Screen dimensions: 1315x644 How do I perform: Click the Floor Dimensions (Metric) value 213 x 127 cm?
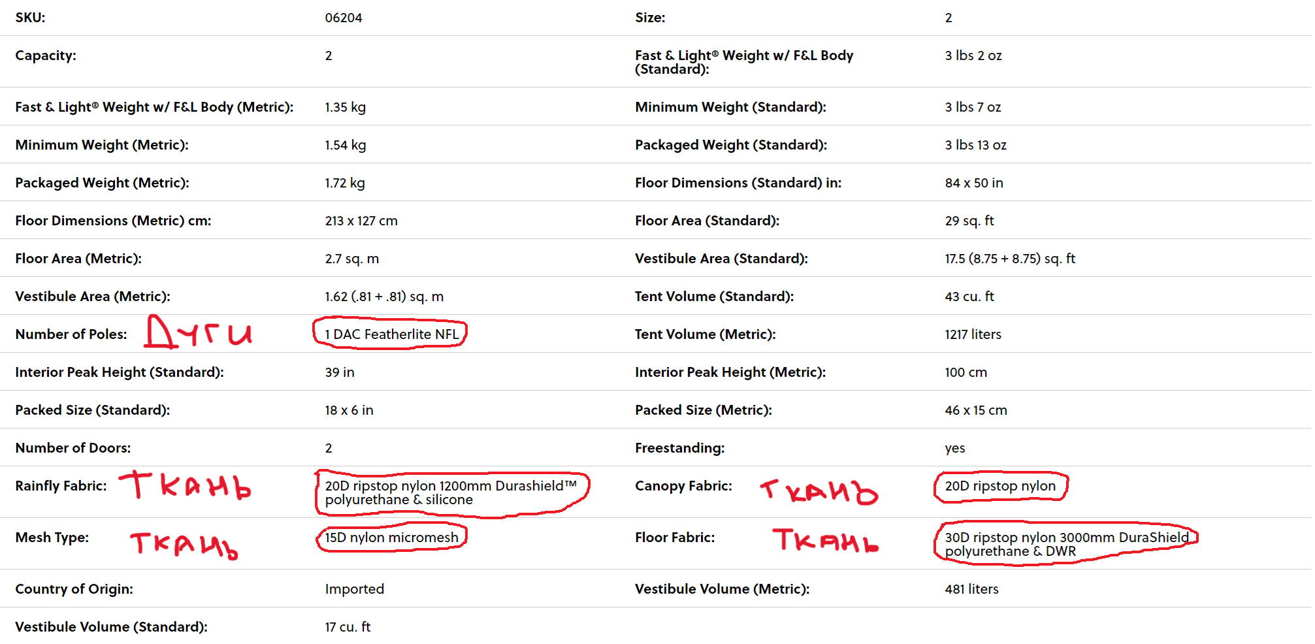(361, 220)
